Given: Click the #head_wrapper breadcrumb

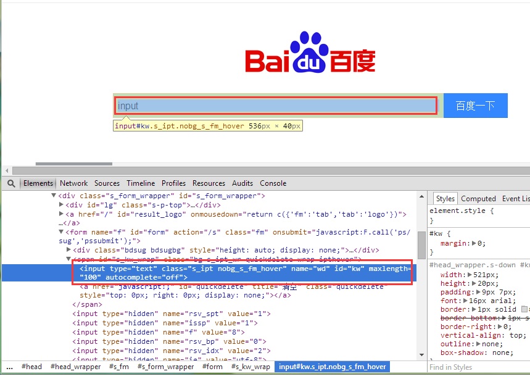Looking at the screenshot, I should (75, 367).
